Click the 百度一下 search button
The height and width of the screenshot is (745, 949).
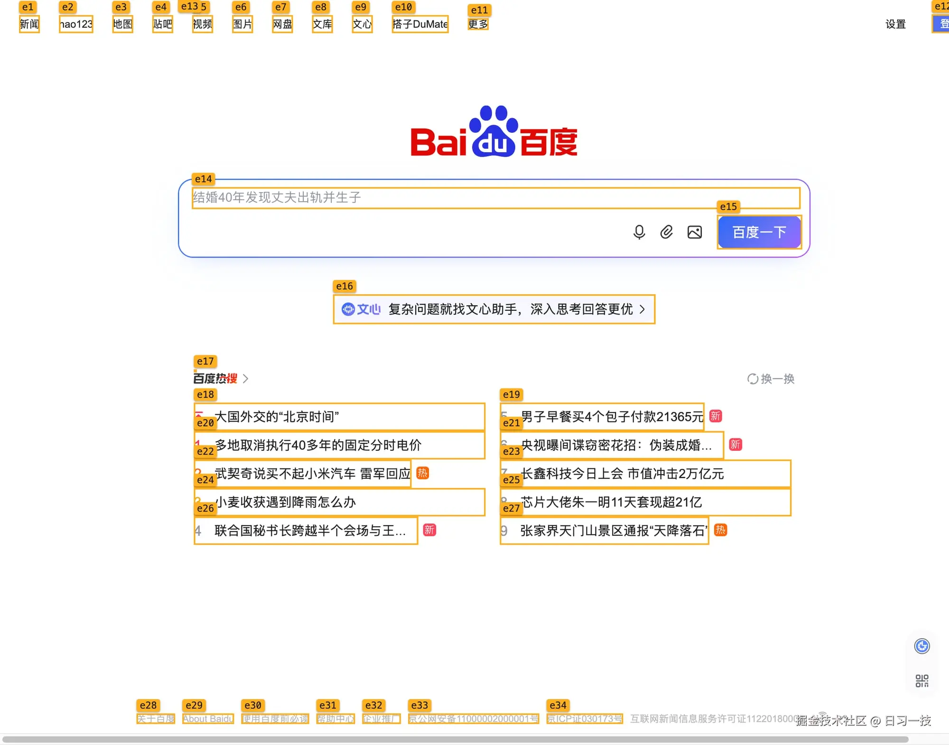[759, 232]
